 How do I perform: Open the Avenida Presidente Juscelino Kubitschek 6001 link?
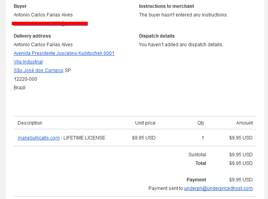coord(64,53)
